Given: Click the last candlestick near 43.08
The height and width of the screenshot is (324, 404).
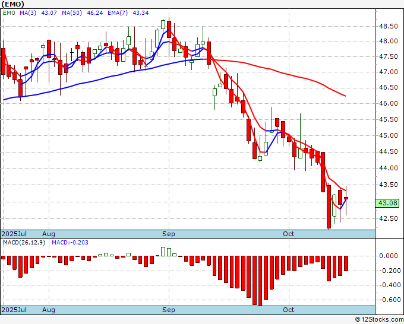Looking at the screenshot, I should pos(346,198).
